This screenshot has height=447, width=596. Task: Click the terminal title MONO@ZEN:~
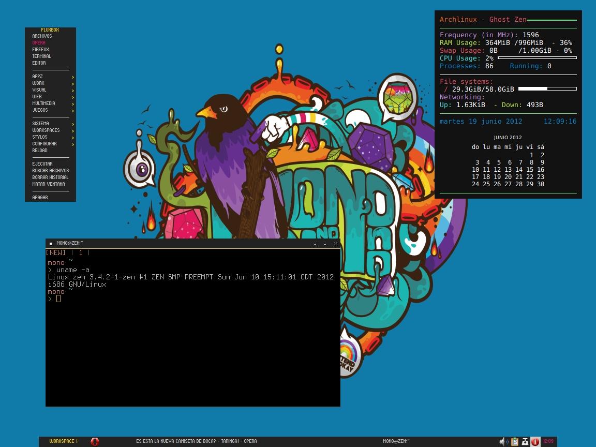point(69,243)
